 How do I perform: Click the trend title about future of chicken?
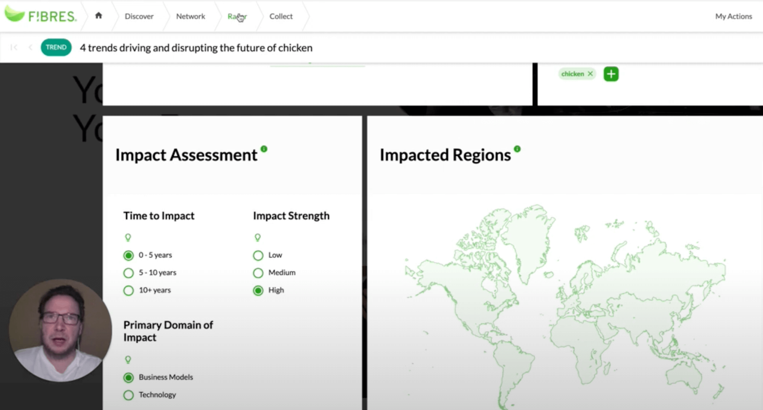[x=196, y=48]
